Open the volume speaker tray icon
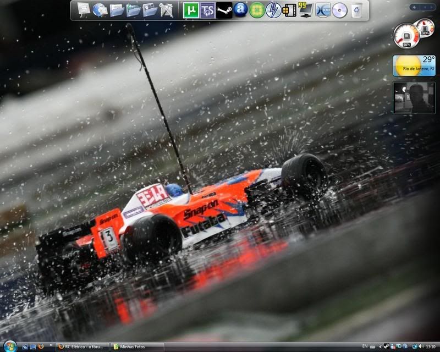 coord(421,346)
